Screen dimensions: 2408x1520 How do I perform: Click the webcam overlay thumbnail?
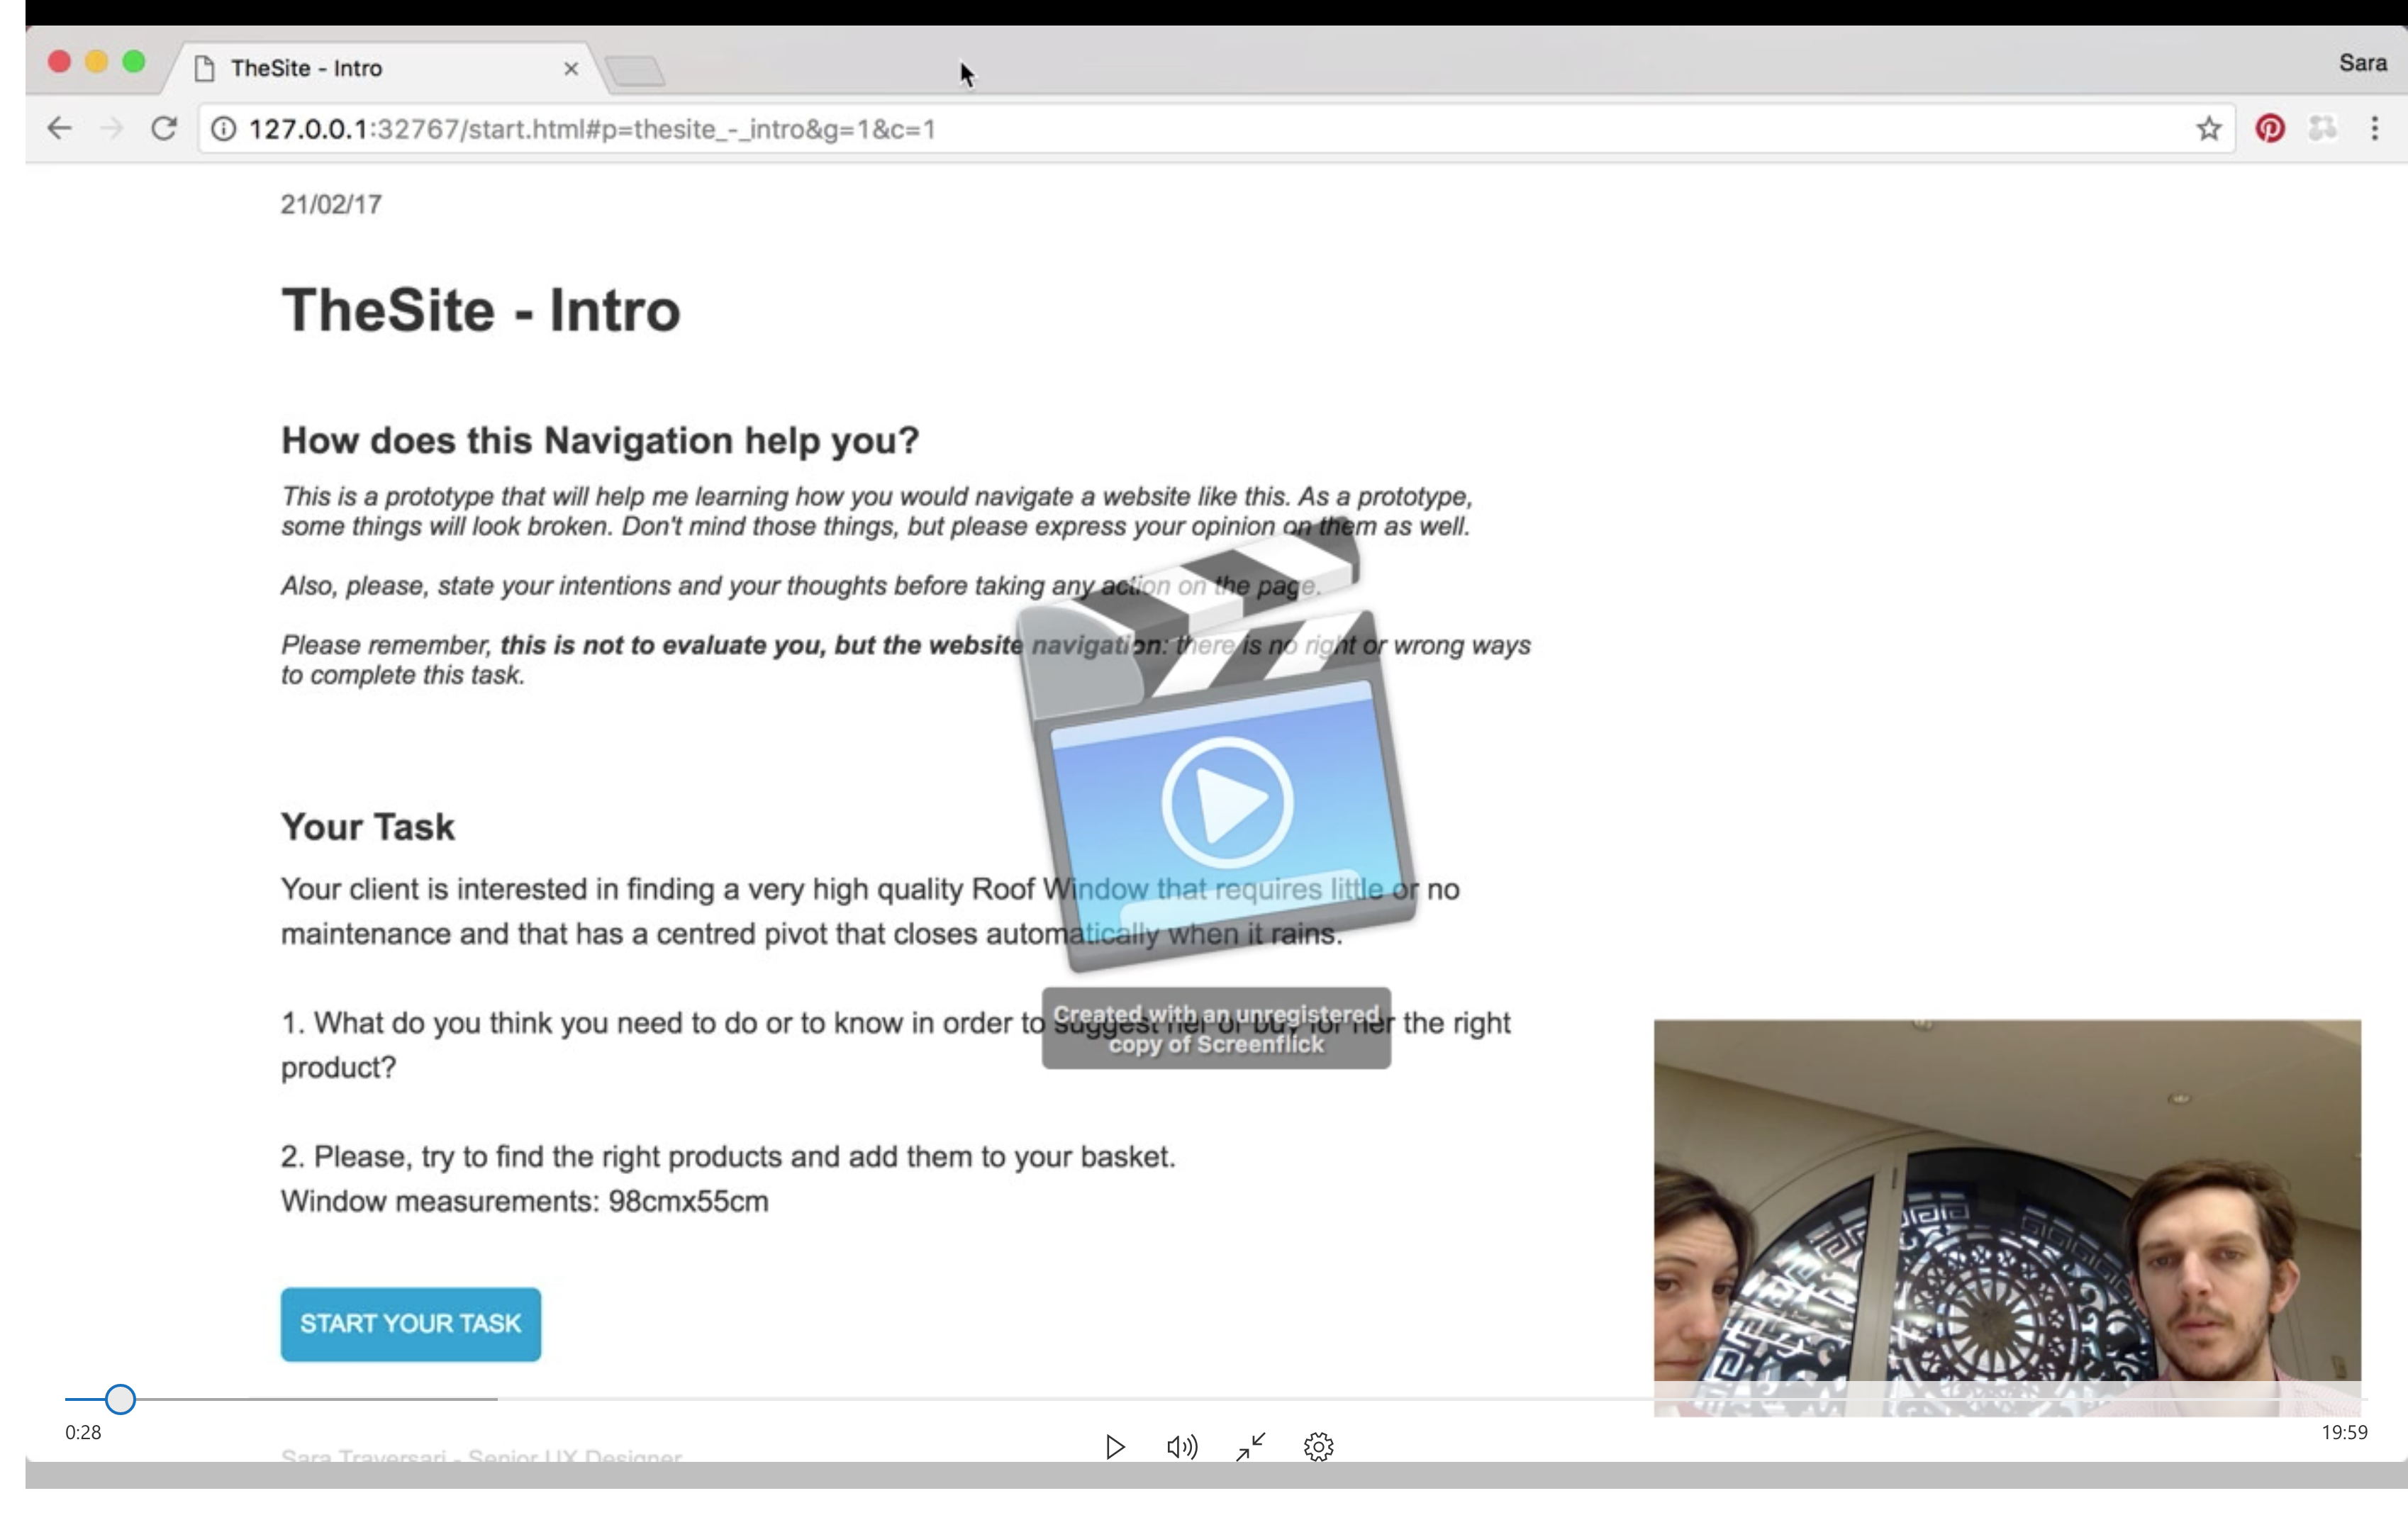(2007, 1217)
